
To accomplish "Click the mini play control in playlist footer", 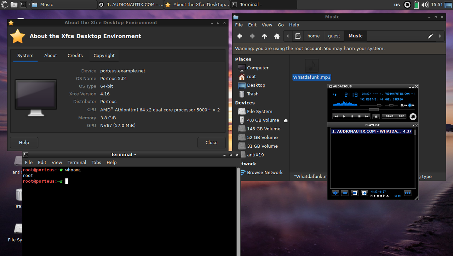I will click(x=374, y=196).
